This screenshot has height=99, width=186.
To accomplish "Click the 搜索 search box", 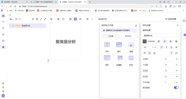I will pyautogui.click(x=19, y=19).
